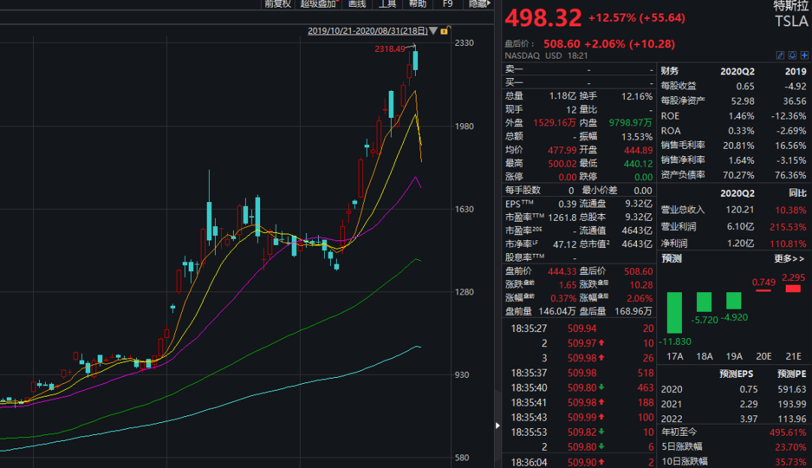812x468 pixels.
Task: Click the 最低 440.12 value
Action: (x=638, y=164)
